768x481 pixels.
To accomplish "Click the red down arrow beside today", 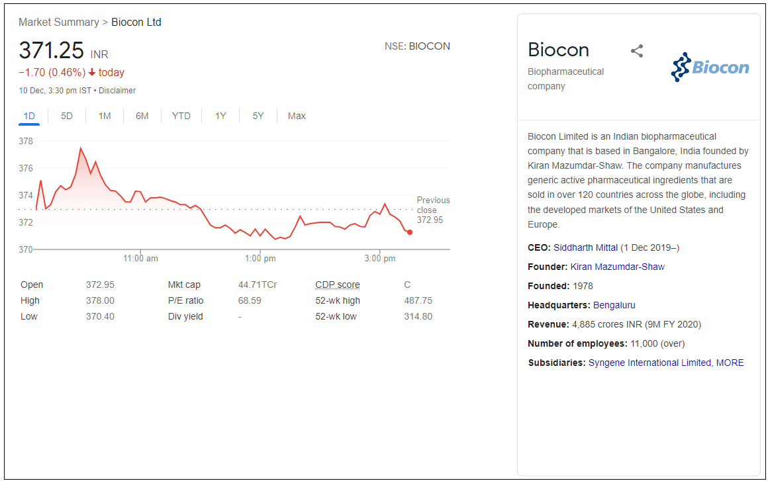I will pyautogui.click(x=91, y=72).
